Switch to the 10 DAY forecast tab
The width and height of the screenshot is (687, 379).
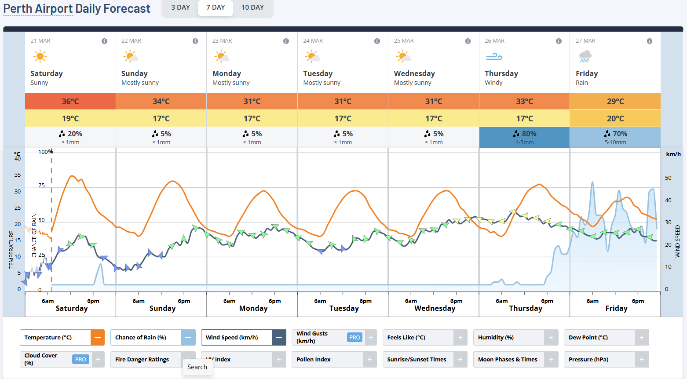click(252, 7)
